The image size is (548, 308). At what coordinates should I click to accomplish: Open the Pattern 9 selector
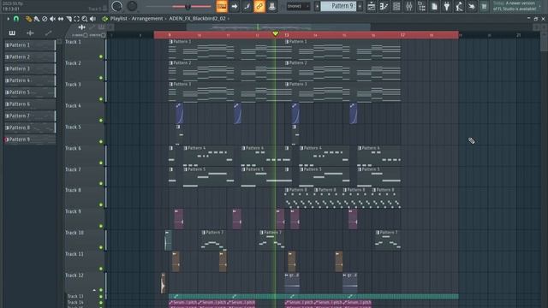point(338,6)
